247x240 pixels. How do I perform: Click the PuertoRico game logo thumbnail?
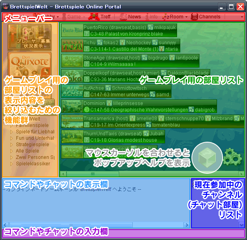tap(72, 30)
